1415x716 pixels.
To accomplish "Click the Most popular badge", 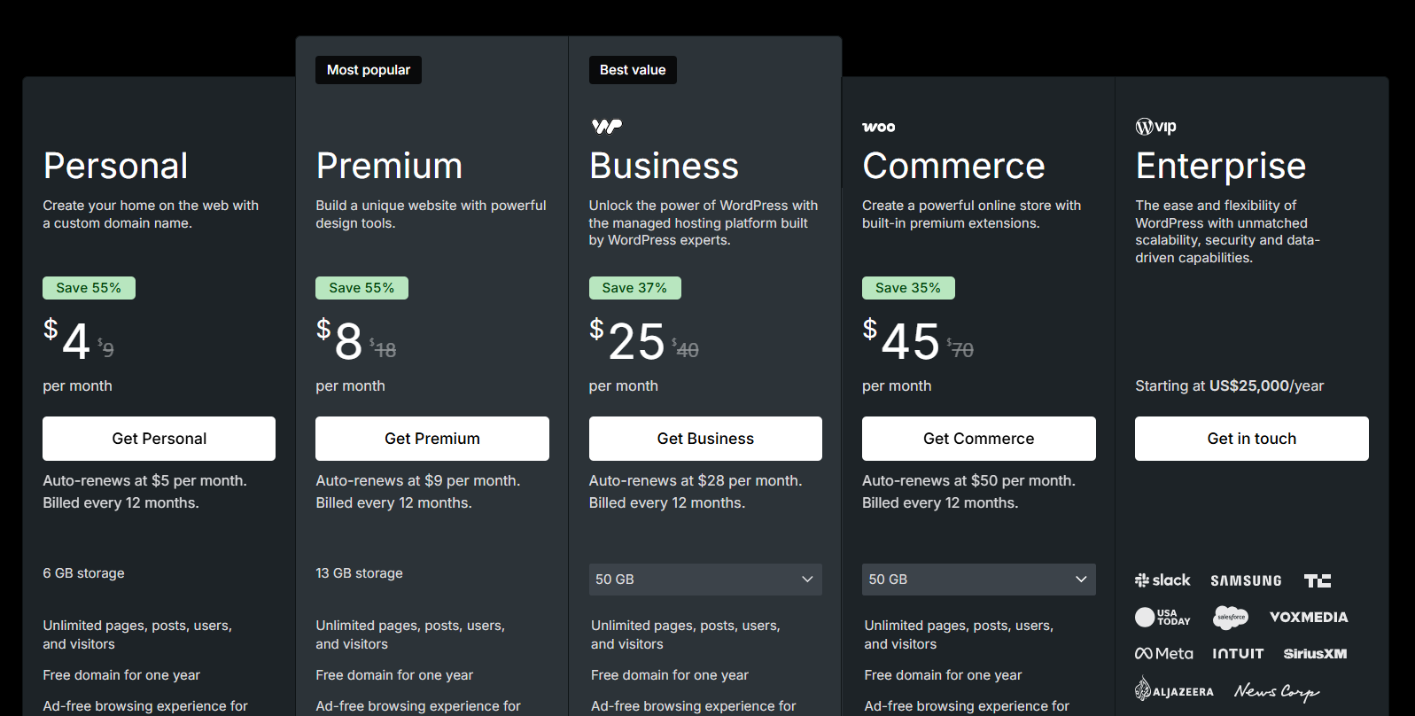I will (369, 70).
